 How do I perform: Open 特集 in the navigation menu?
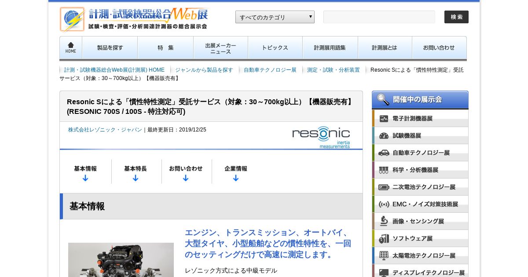[165, 47]
